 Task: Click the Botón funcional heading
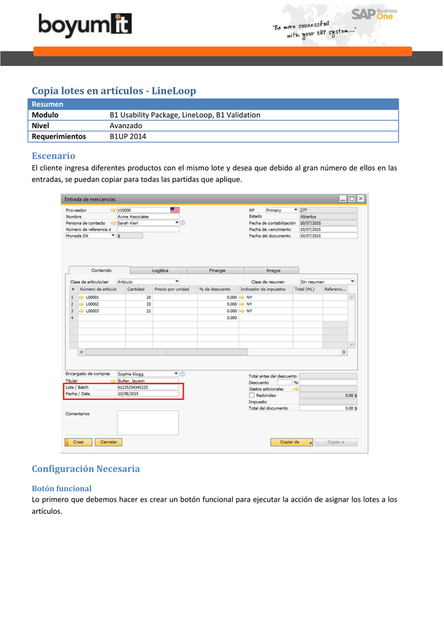pyautogui.click(x=62, y=489)
